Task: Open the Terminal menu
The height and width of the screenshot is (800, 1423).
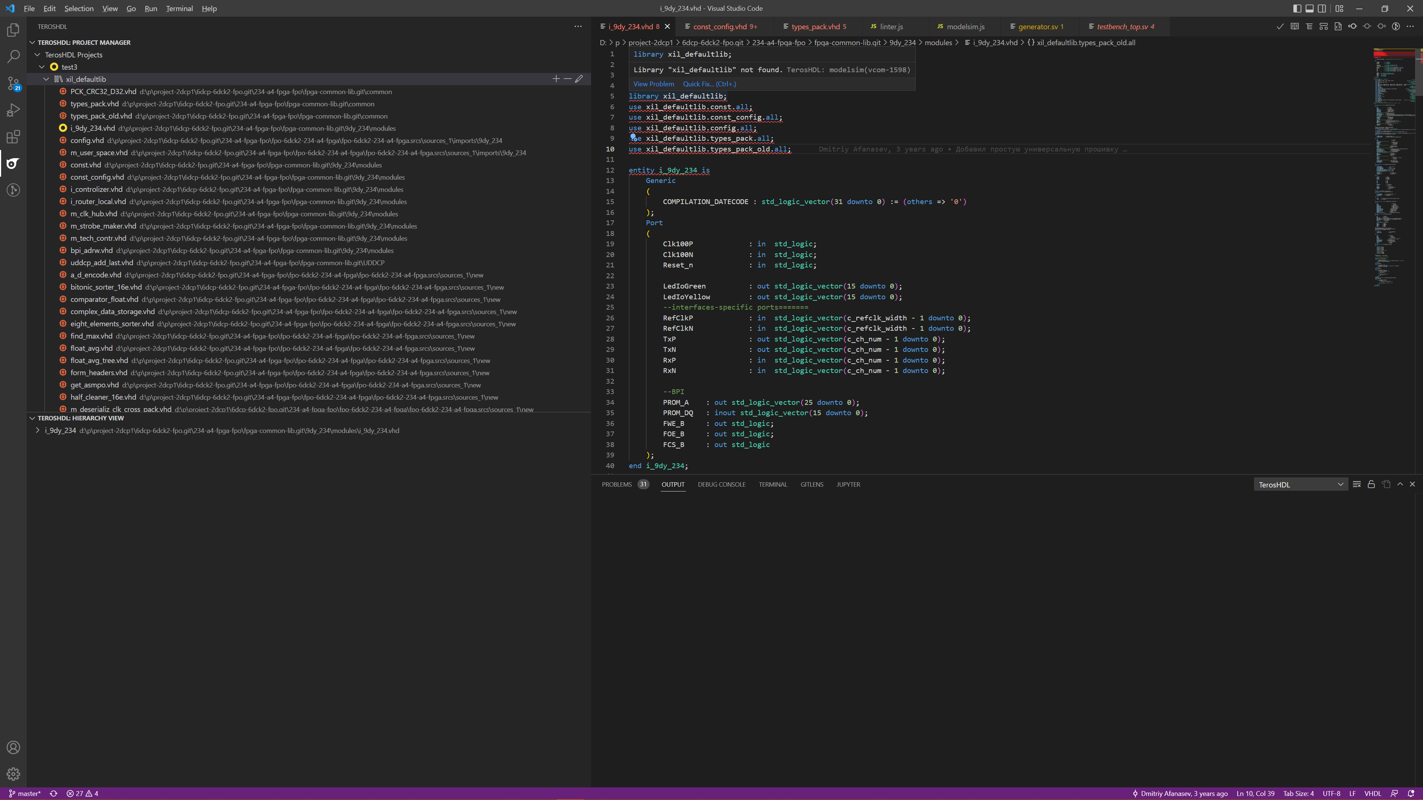Action: pyautogui.click(x=179, y=8)
